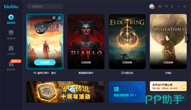The width and height of the screenshot is (191, 110).
Task: Open 电脑游戏 monitor sidebar tab
Action: click(11, 35)
